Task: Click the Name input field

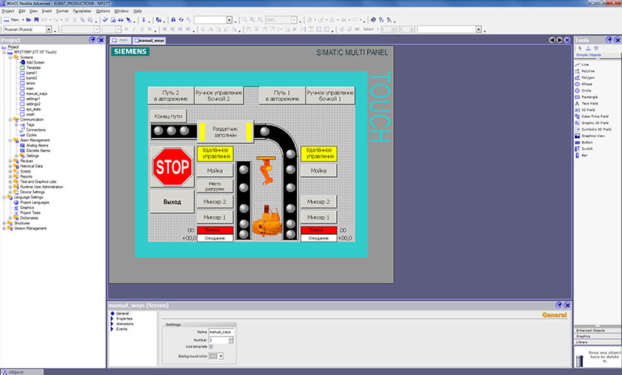Action: click(221, 331)
